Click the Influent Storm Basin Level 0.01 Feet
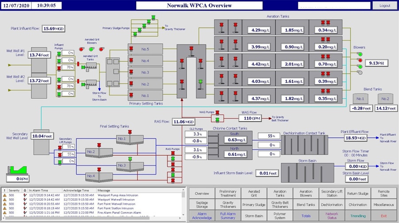Screen dimensions: 399x223 pyautogui.click(x=267, y=173)
